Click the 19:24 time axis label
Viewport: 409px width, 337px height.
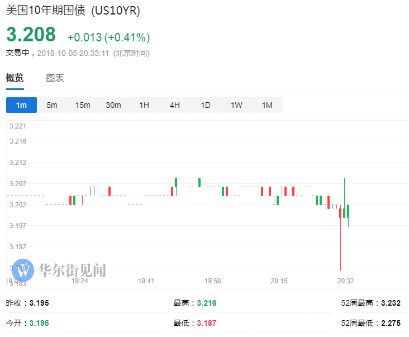pos(80,281)
